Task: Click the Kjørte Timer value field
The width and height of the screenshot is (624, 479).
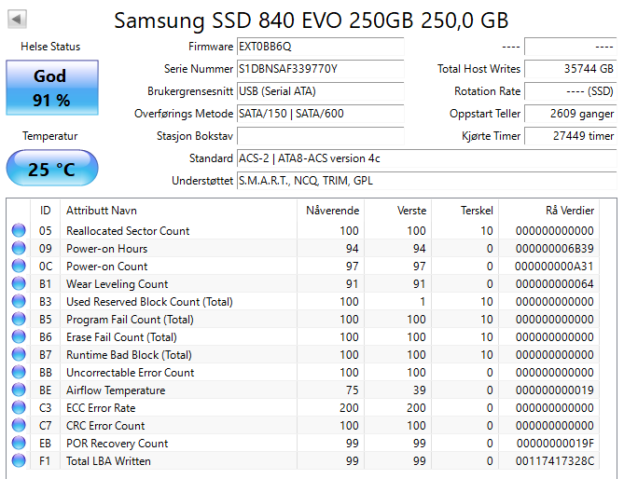Action: click(570, 136)
